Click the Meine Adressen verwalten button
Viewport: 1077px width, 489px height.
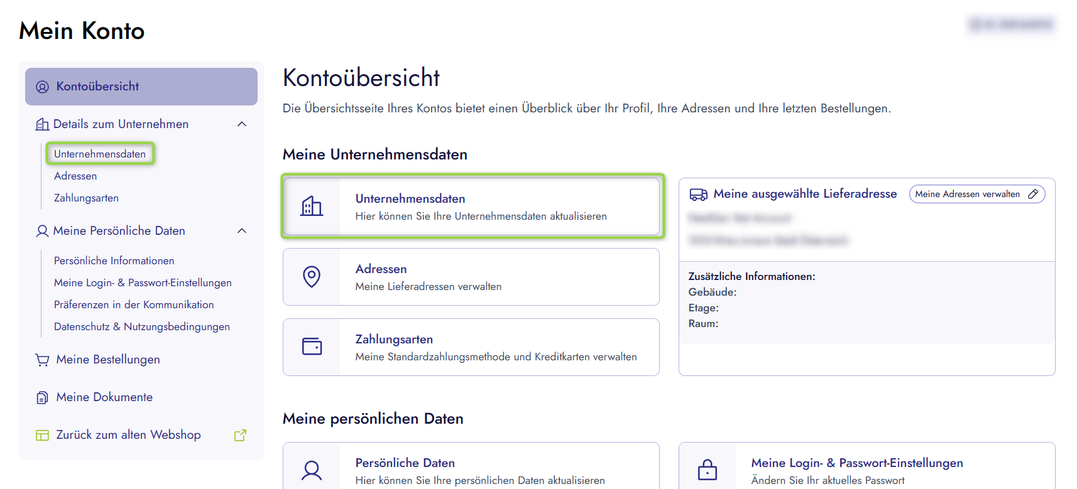[x=977, y=194]
